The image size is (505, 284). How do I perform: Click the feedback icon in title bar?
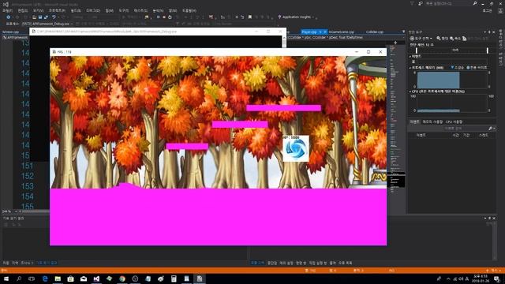tap(421, 3)
